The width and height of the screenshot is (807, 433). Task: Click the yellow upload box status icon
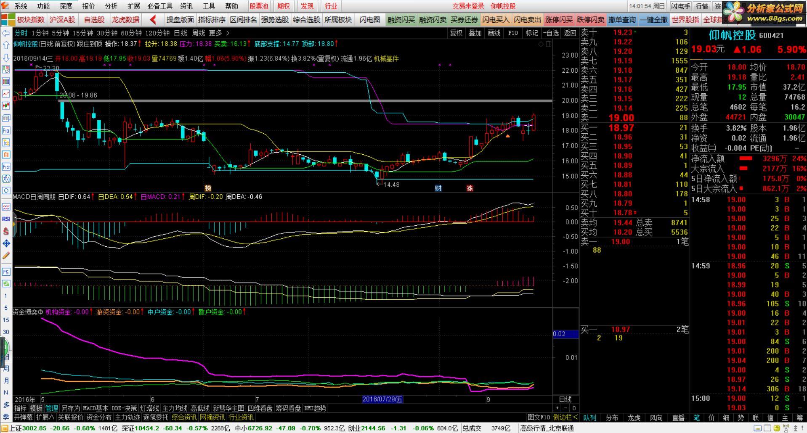(776, 428)
